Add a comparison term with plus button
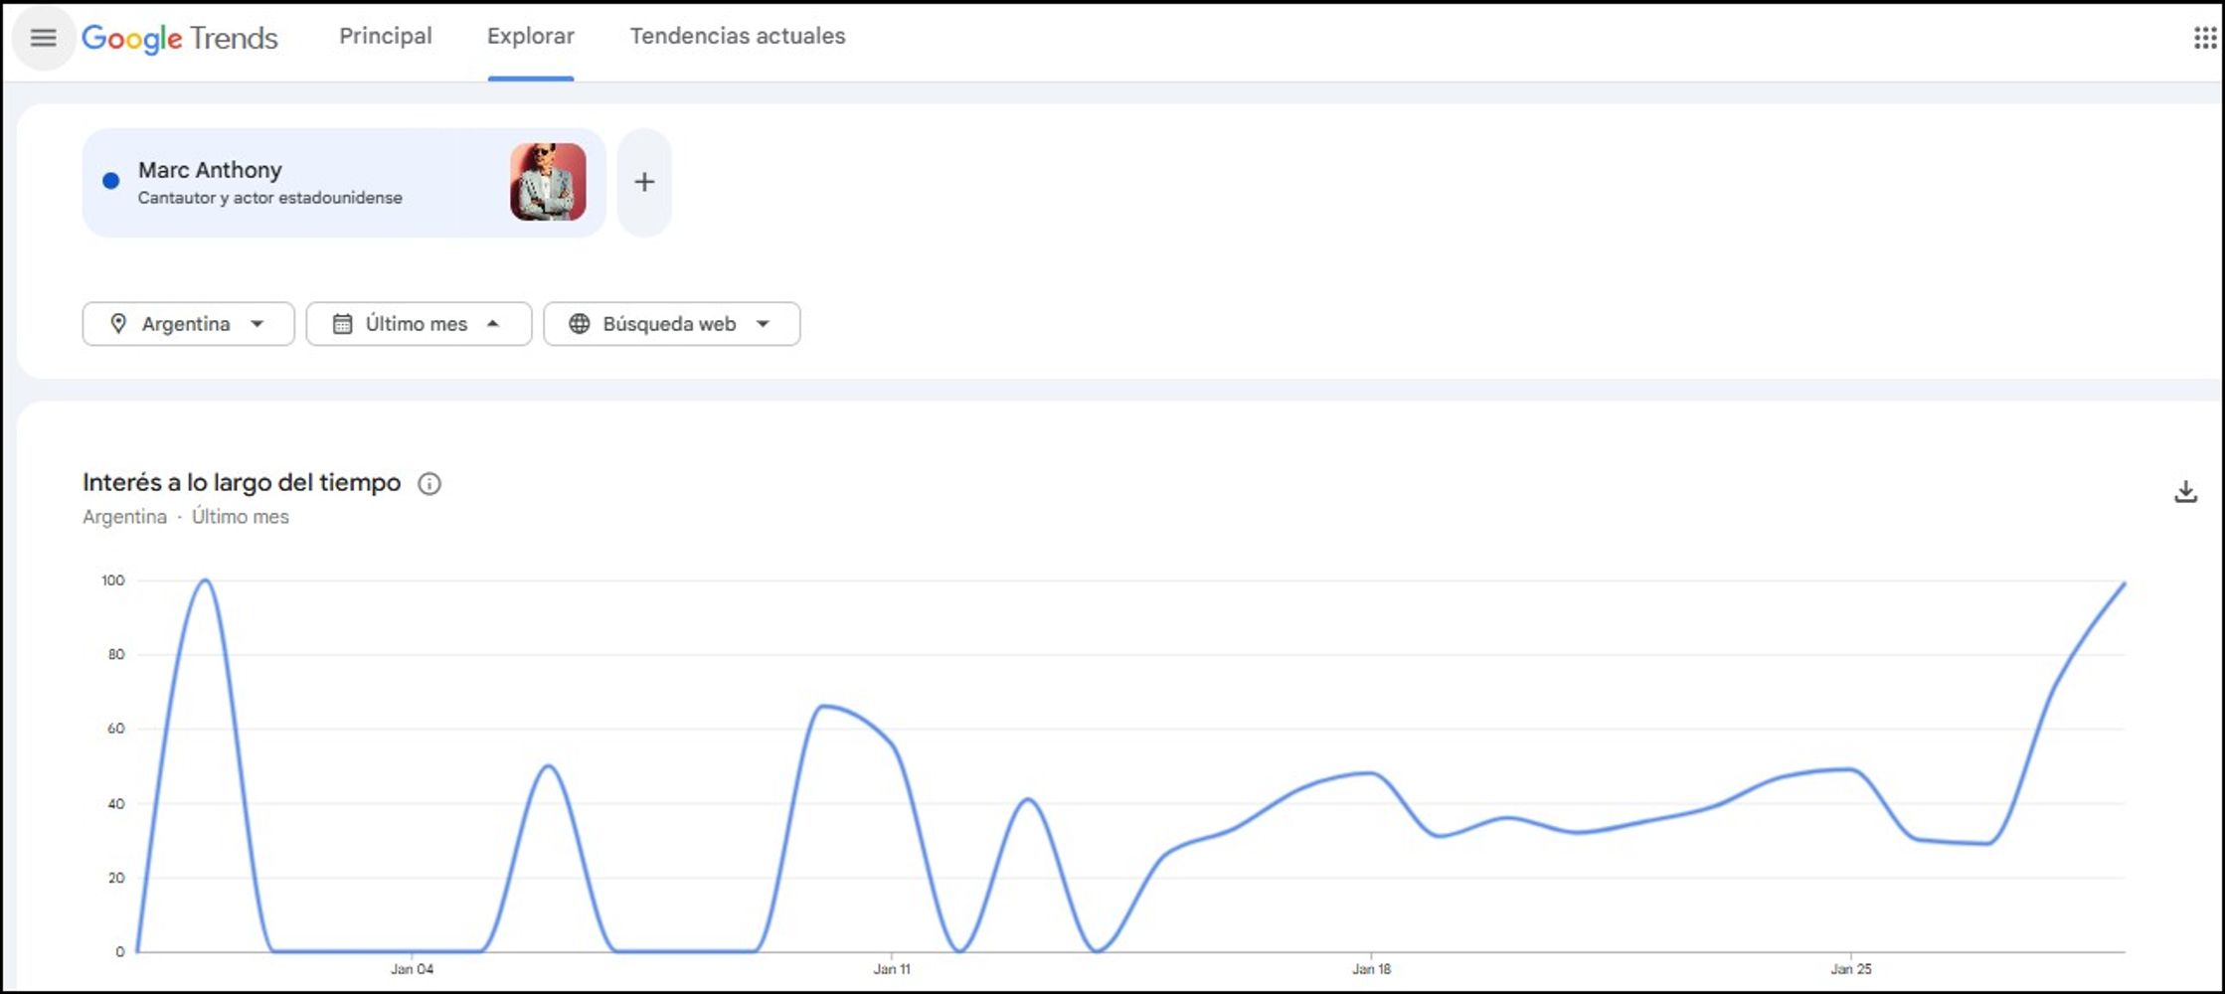This screenshot has height=994, width=2225. point(644,182)
